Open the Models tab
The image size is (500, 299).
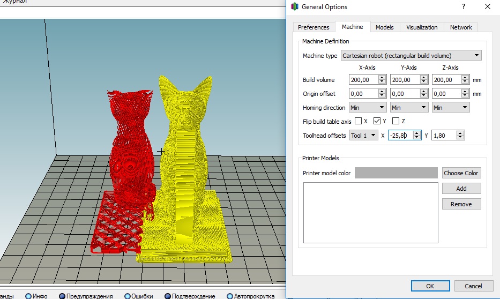[x=385, y=27]
